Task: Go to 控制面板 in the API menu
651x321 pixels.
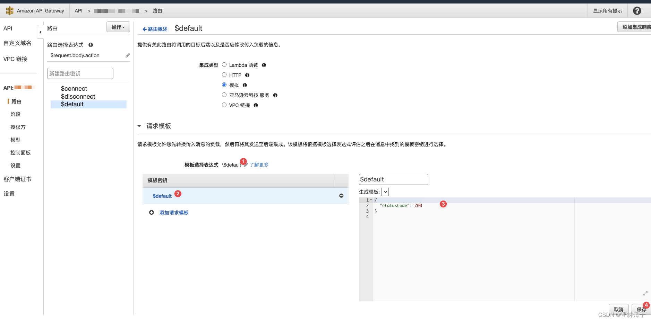Action: coord(20,153)
